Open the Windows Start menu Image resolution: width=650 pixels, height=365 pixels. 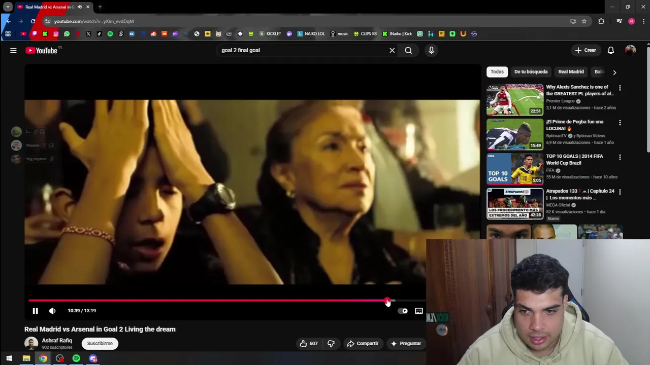coord(9,358)
